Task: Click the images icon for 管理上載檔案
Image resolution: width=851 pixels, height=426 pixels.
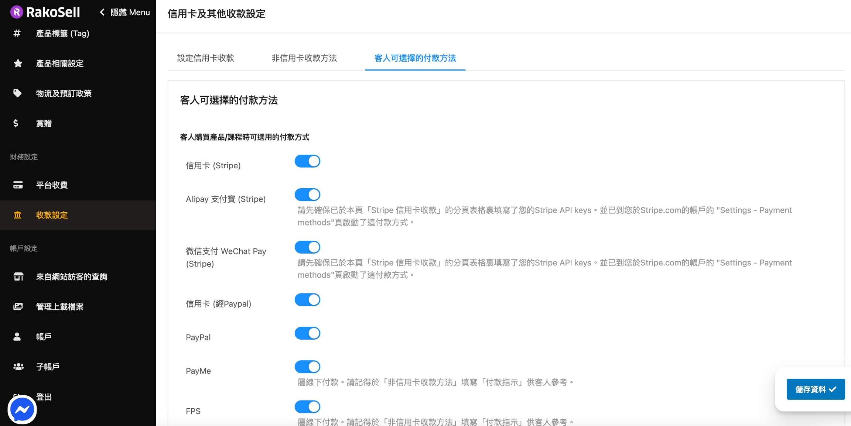Action: [18, 306]
